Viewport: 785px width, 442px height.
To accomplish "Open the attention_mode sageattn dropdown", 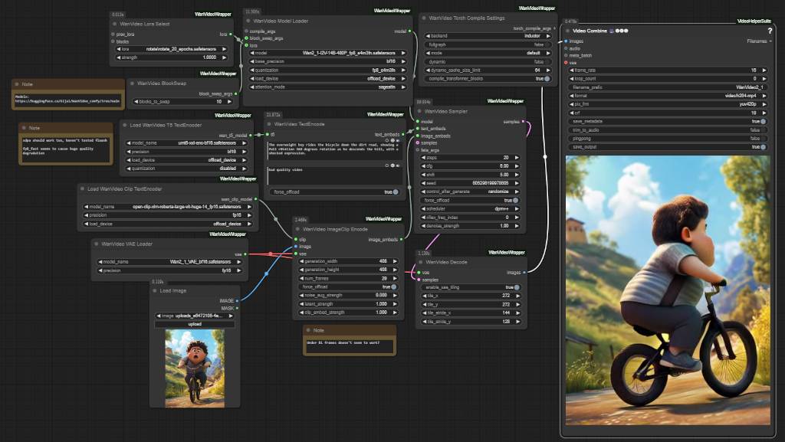I will click(x=327, y=87).
